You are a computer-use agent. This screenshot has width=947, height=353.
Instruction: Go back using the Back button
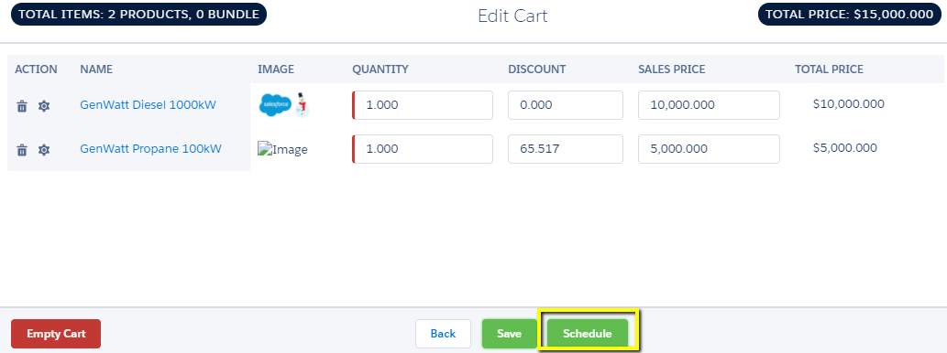(x=444, y=334)
